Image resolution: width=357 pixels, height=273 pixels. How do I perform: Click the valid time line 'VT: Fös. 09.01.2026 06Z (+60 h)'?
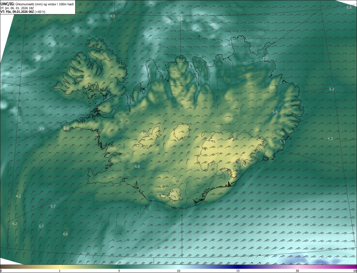pos(23,12)
